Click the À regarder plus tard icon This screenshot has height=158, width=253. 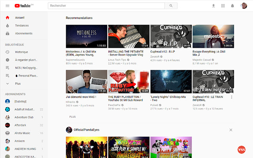pos(8,60)
